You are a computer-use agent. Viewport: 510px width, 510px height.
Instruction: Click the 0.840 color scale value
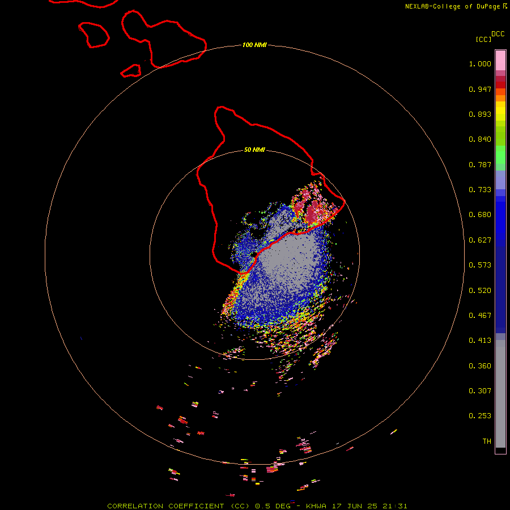point(480,139)
